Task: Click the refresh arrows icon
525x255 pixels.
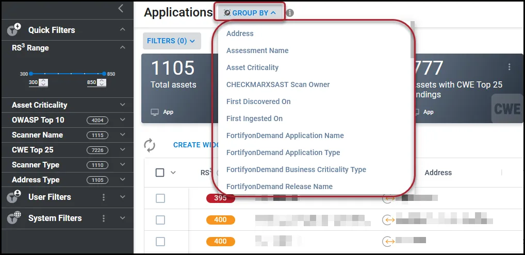Action: (150, 145)
